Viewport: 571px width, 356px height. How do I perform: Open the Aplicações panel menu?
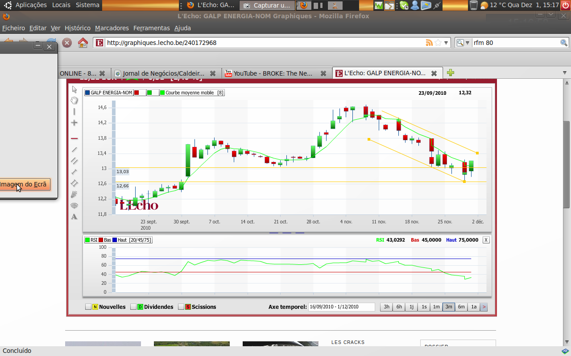[x=31, y=5]
